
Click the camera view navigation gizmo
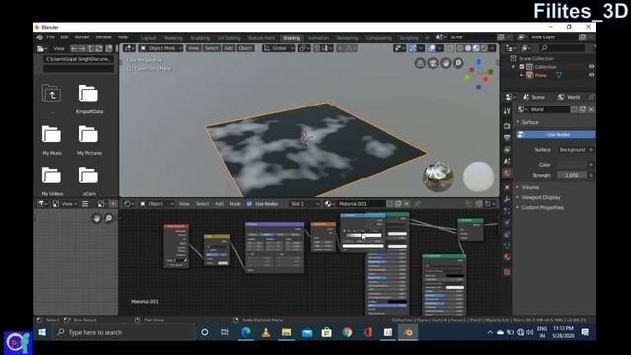pyautogui.click(x=433, y=63)
